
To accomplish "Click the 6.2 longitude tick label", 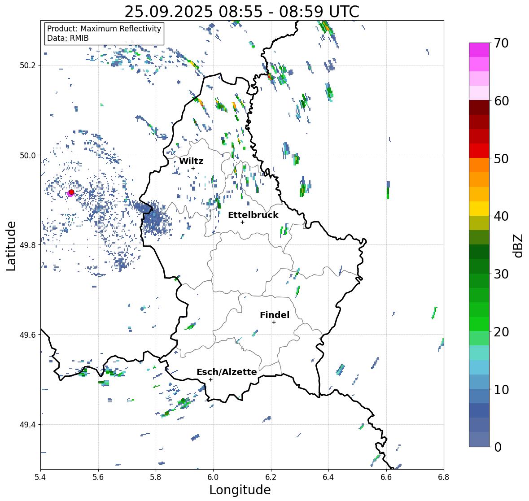I will [x=271, y=477].
